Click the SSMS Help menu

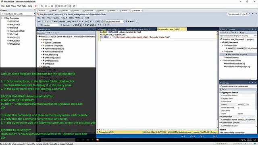pyautogui.click(x=87, y=18)
